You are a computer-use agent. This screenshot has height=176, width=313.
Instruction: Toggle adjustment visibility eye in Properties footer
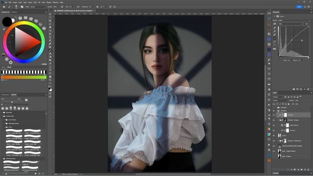pos(305,89)
